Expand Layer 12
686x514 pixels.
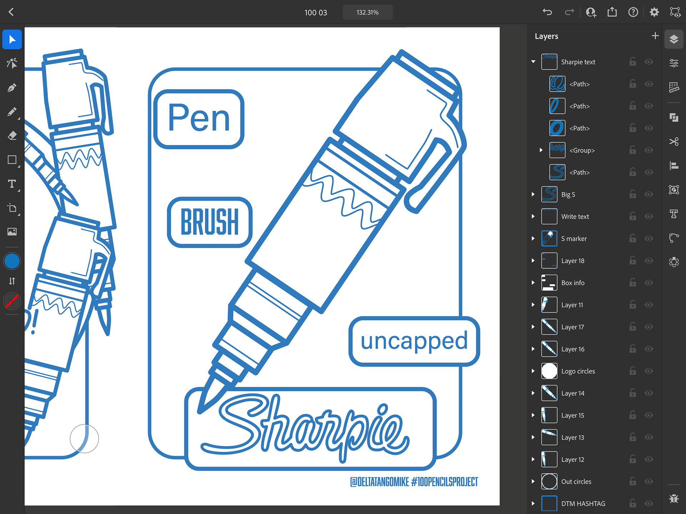533,459
